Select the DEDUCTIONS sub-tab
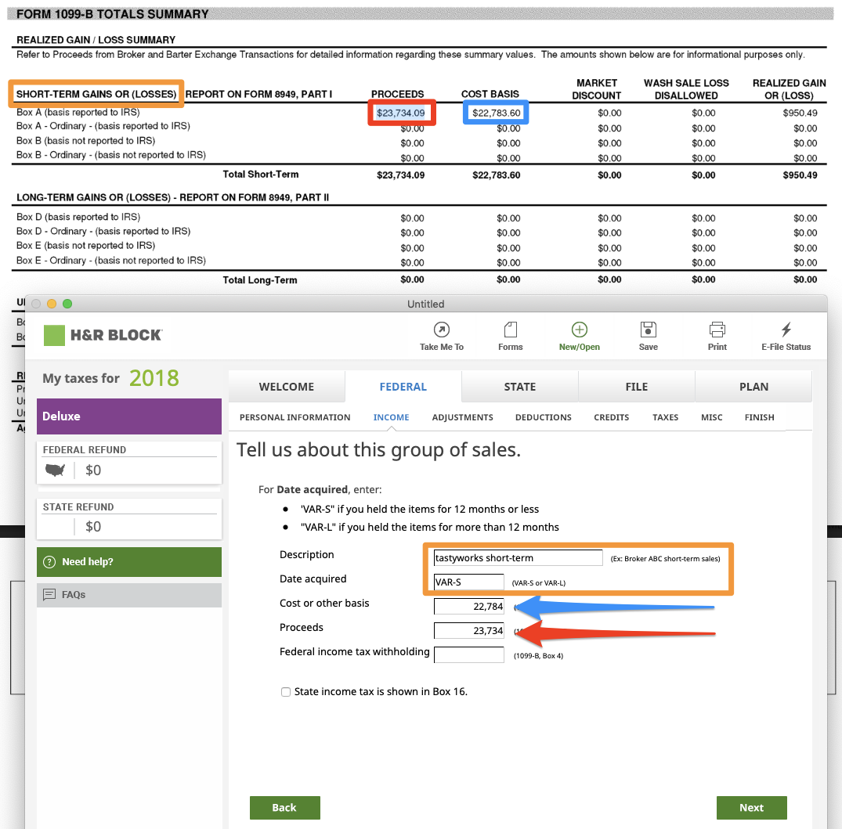Image resolution: width=842 pixels, height=829 pixels. [x=543, y=417]
